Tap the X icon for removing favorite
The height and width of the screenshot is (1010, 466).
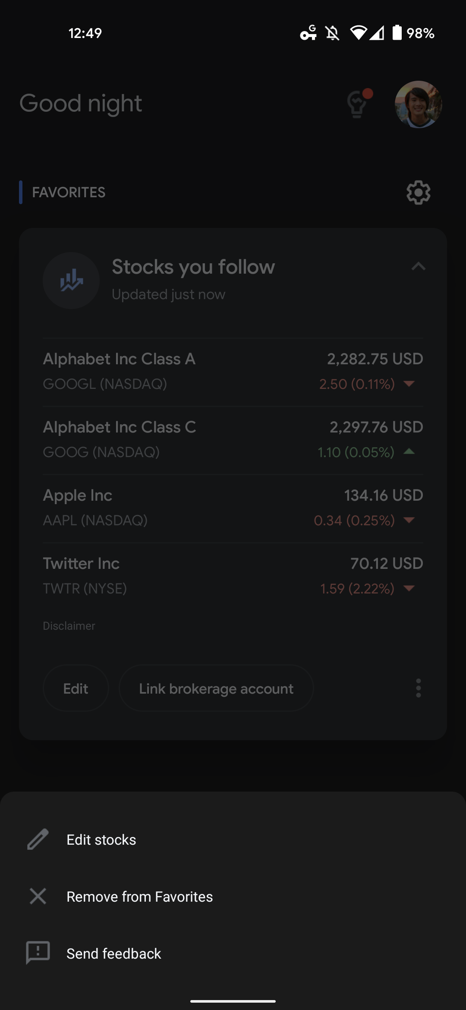(x=38, y=896)
